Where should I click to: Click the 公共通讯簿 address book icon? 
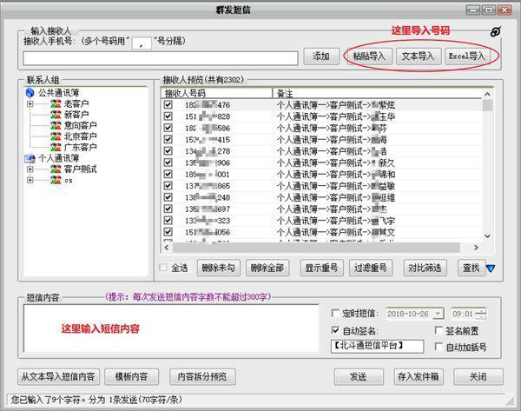30,92
